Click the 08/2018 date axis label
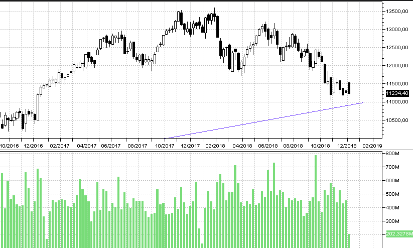The width and height of the screenshot is (413, 248). (x=293, y=146)
